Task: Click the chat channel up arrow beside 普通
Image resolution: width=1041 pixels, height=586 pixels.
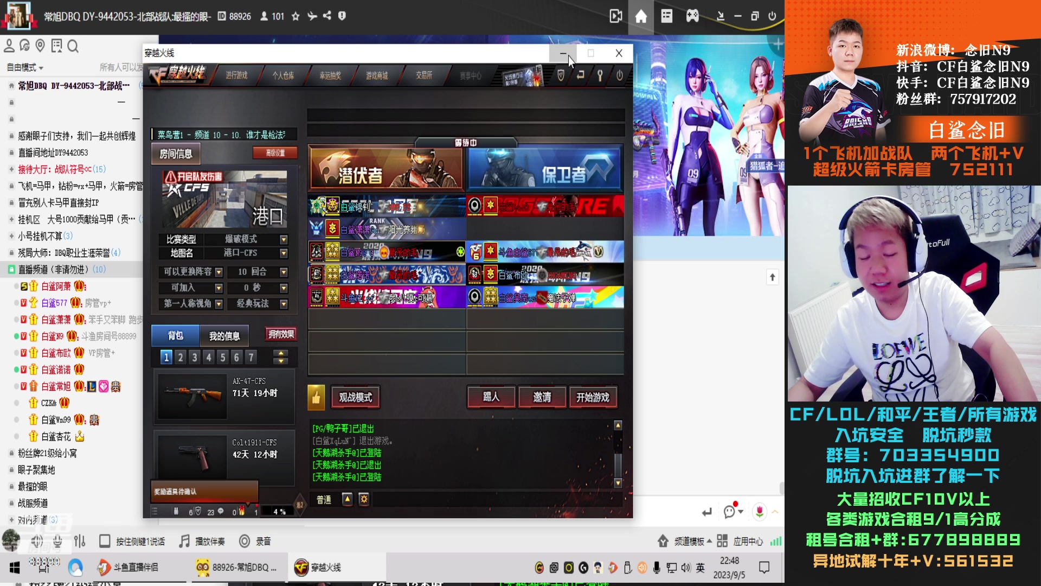Action: click(347, 499)
